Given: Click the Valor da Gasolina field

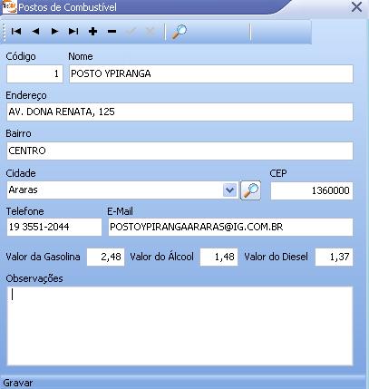Looking at the screenshot, I should coord(105,257).
